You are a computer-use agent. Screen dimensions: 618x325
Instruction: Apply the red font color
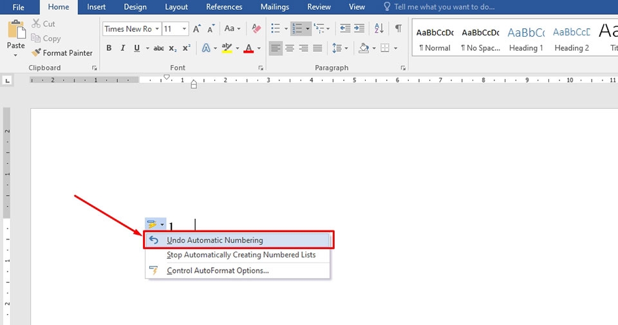click(x=248, y=48)
